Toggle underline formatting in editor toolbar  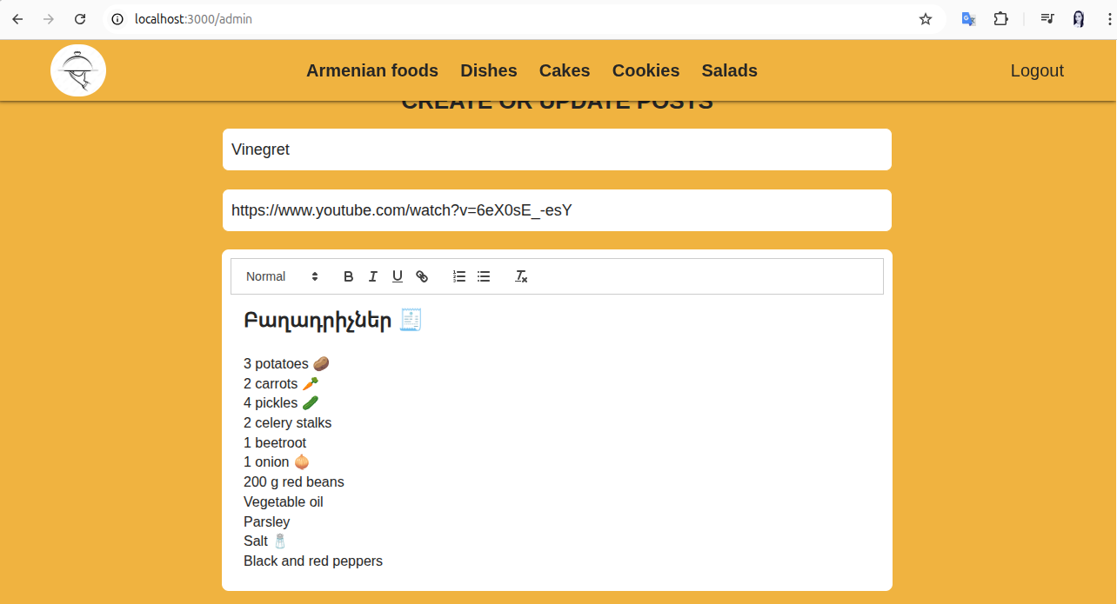point(397,276)
